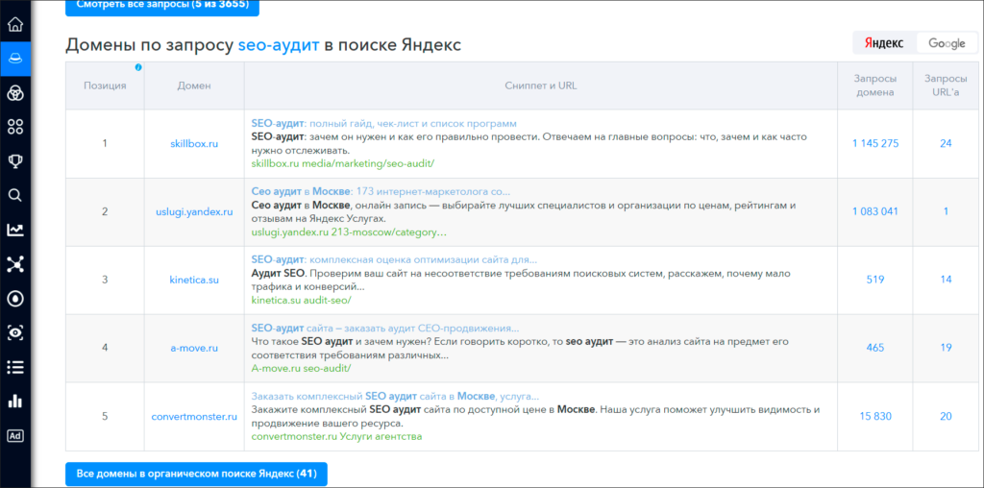
Task: Open the drop-in-circle sidebar icon
Action: coord(15,298)
